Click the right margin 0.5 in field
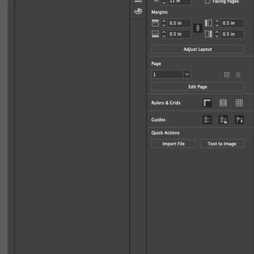254x254 pixels. [232, 34]
